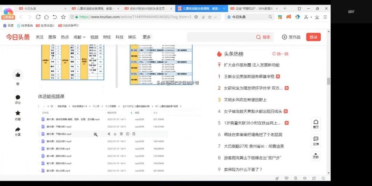Open the 百度 bookmark
372x186 pixels.
click(8, 25)
